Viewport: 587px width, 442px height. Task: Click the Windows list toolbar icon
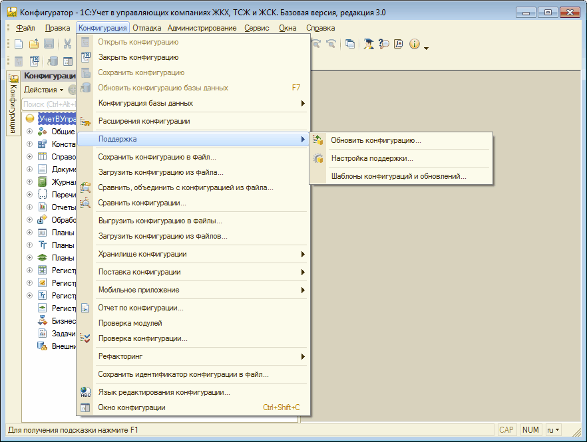[350, 44]
